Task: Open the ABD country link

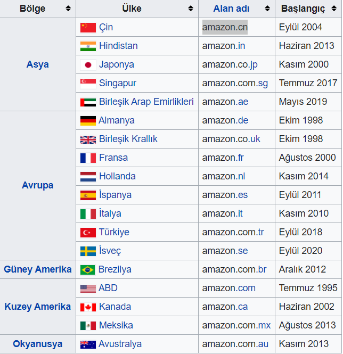Action: (108, 289)
